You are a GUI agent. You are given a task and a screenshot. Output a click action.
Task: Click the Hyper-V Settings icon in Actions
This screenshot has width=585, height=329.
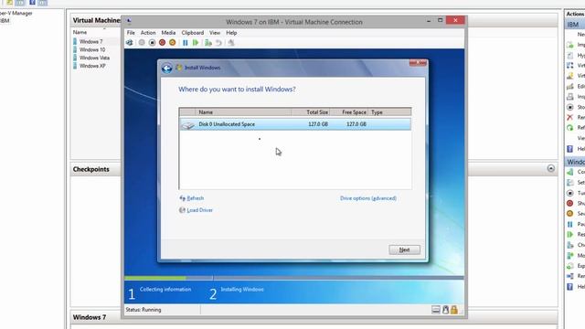[569, 55]
